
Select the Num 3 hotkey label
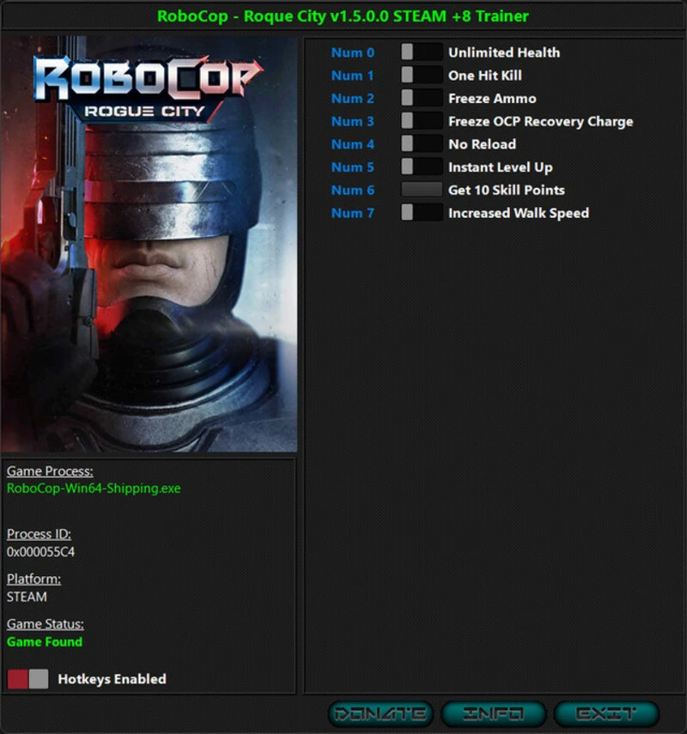(x=352, y=121)
